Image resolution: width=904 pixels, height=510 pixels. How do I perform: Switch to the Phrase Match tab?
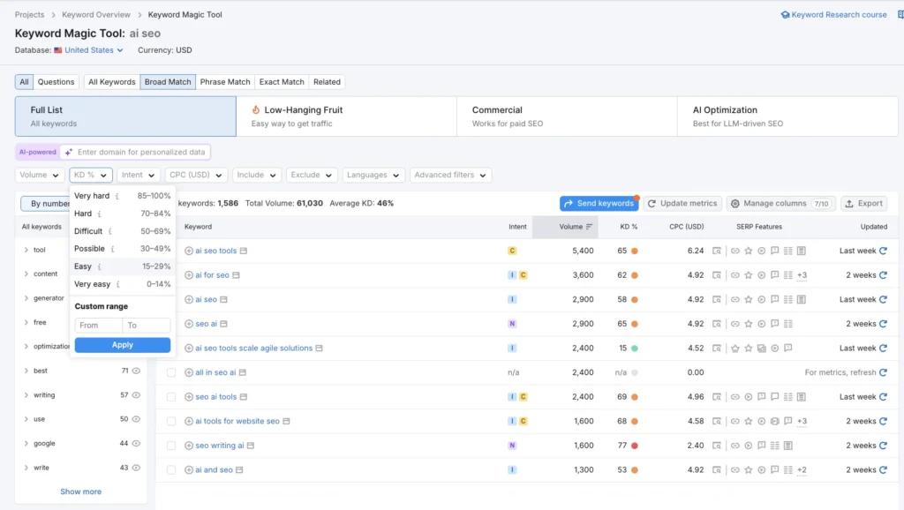pyautogui.click(x=224, y=81)
